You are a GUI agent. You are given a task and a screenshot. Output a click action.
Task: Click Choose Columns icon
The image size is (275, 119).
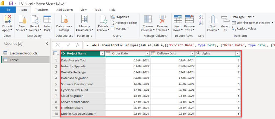point(148,19)
